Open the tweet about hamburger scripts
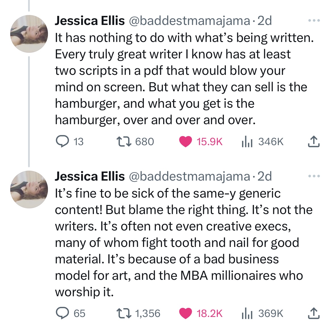The width and height of the screenshot is (332, 328). pos(184,79)
